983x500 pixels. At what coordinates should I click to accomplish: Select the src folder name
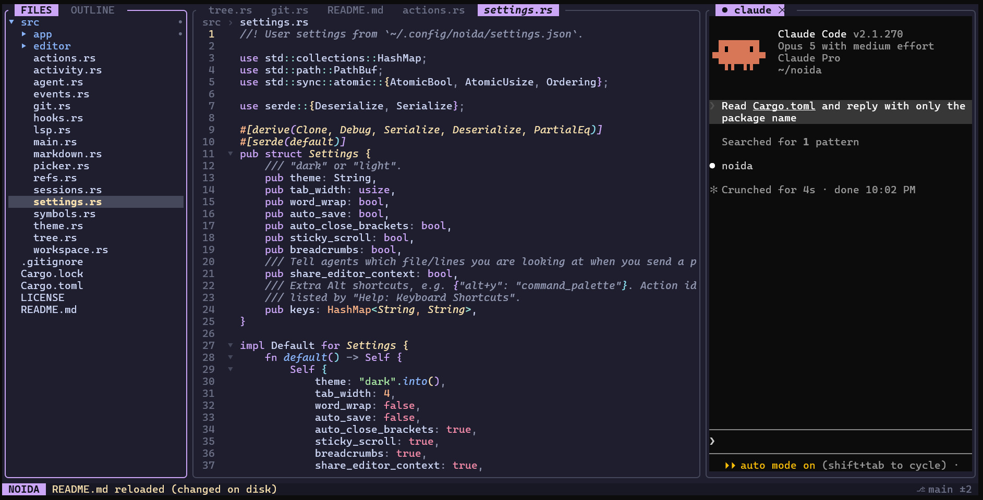coord(30,22)
